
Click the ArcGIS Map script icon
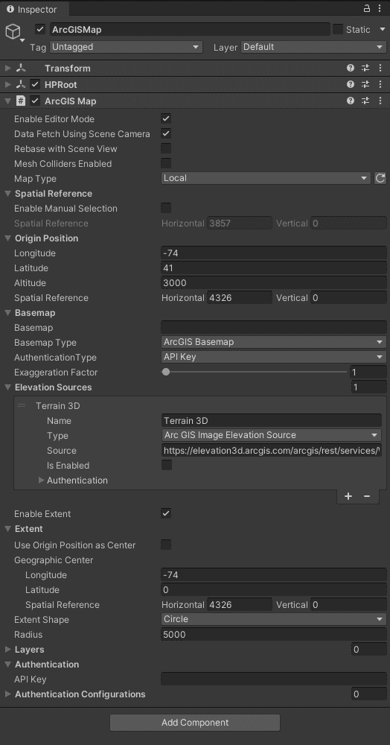(20, 101)
